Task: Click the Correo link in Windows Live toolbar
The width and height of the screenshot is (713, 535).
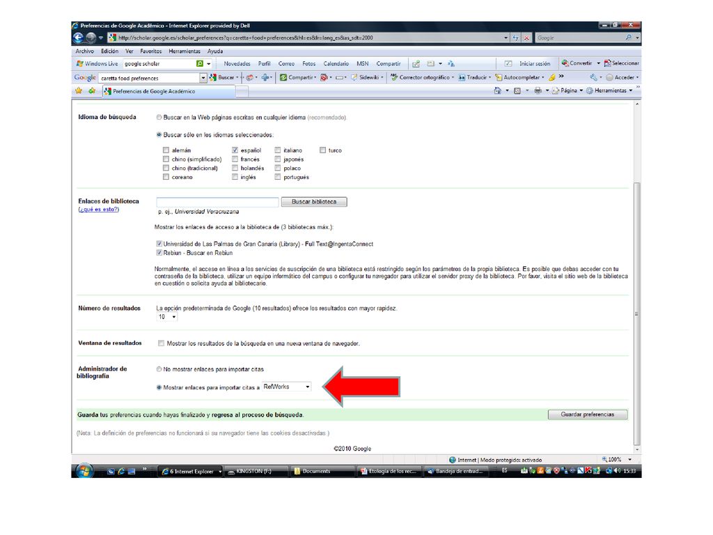Action: click(x=286, y=63)
